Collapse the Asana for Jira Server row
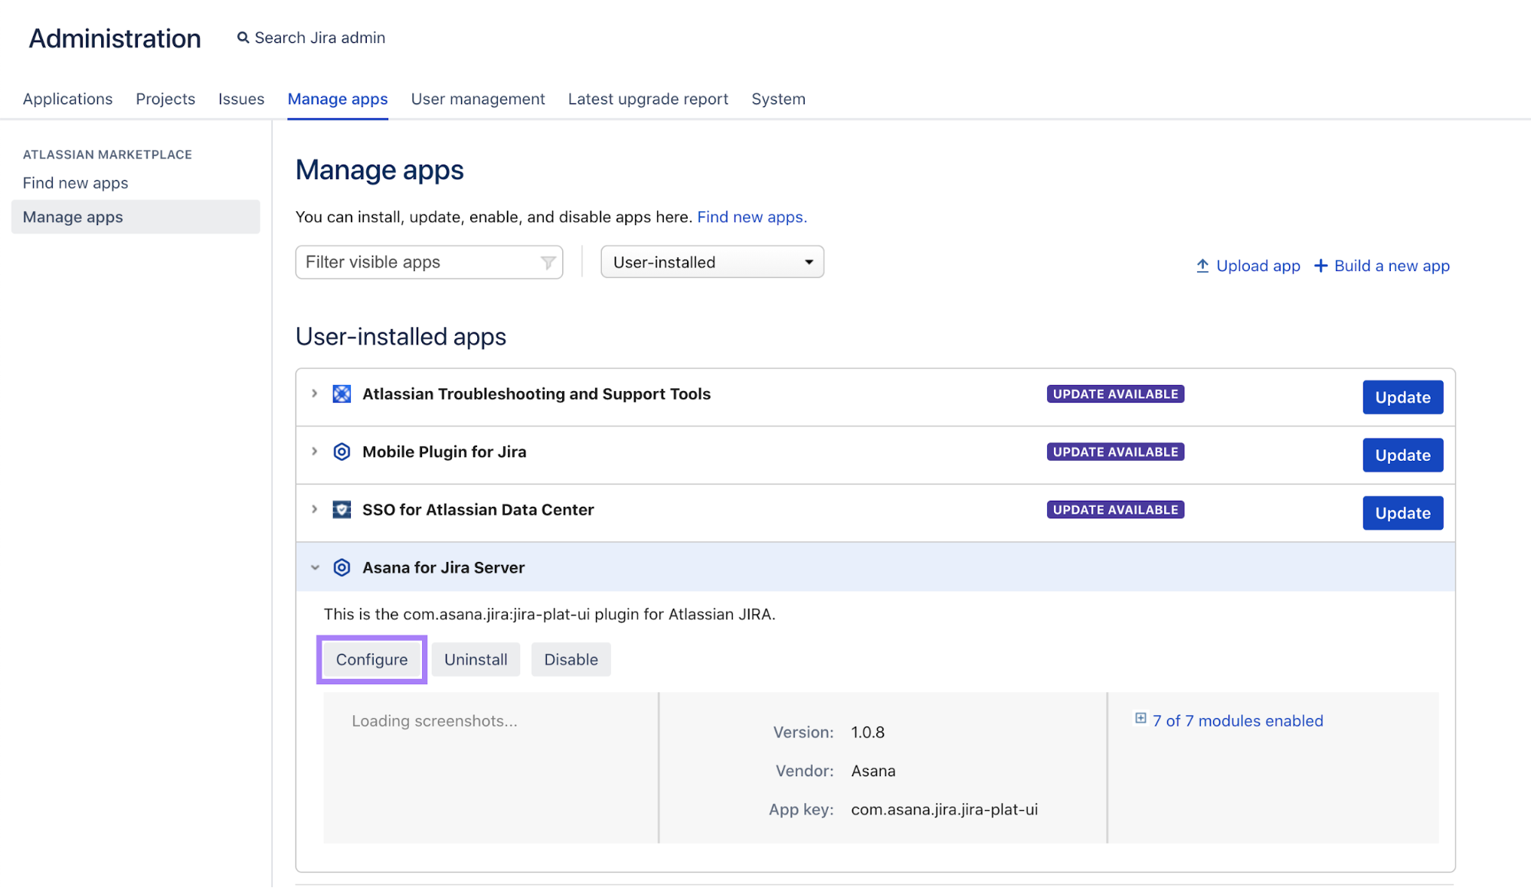Screen dimensions: 1531x888 315,568
